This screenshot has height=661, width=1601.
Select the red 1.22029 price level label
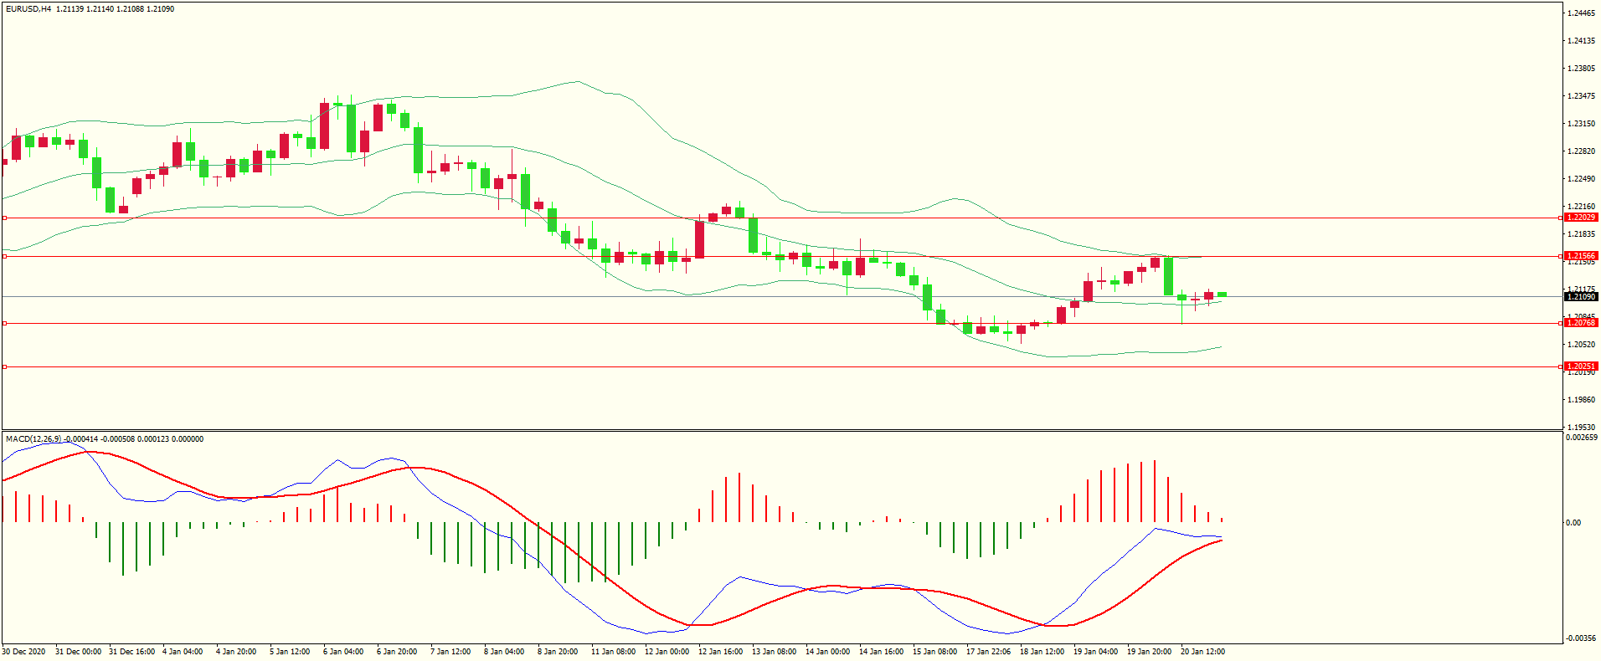1581,218
